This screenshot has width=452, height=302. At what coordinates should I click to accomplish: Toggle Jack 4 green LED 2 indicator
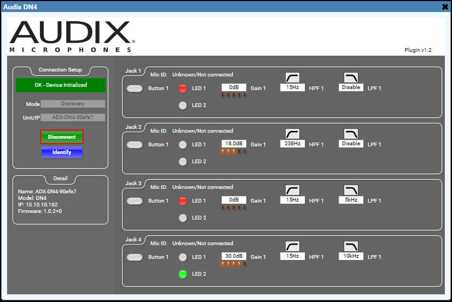(183, 274)
